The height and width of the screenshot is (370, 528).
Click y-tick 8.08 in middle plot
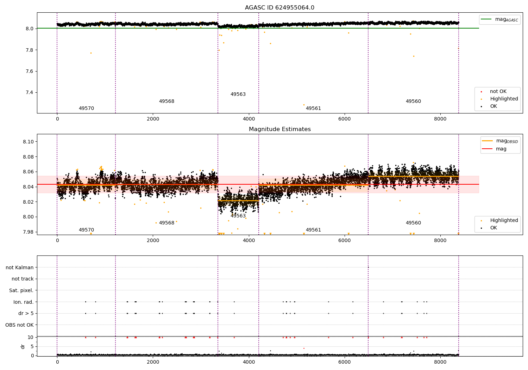coord(28,157)
